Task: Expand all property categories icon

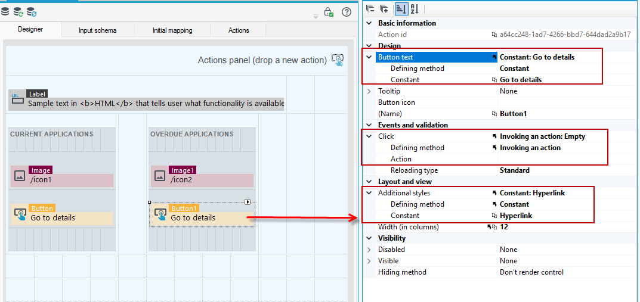Action: [384, 8]
